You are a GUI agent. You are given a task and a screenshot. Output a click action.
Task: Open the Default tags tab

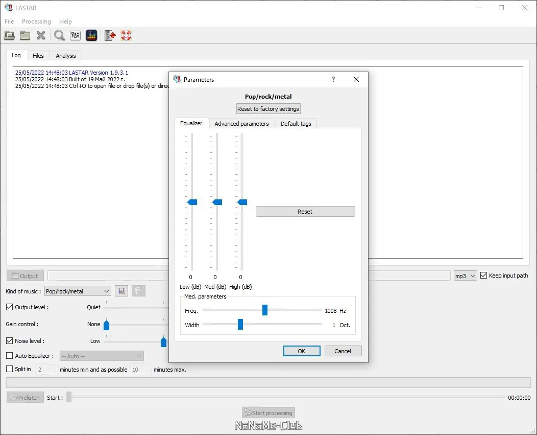296,124
